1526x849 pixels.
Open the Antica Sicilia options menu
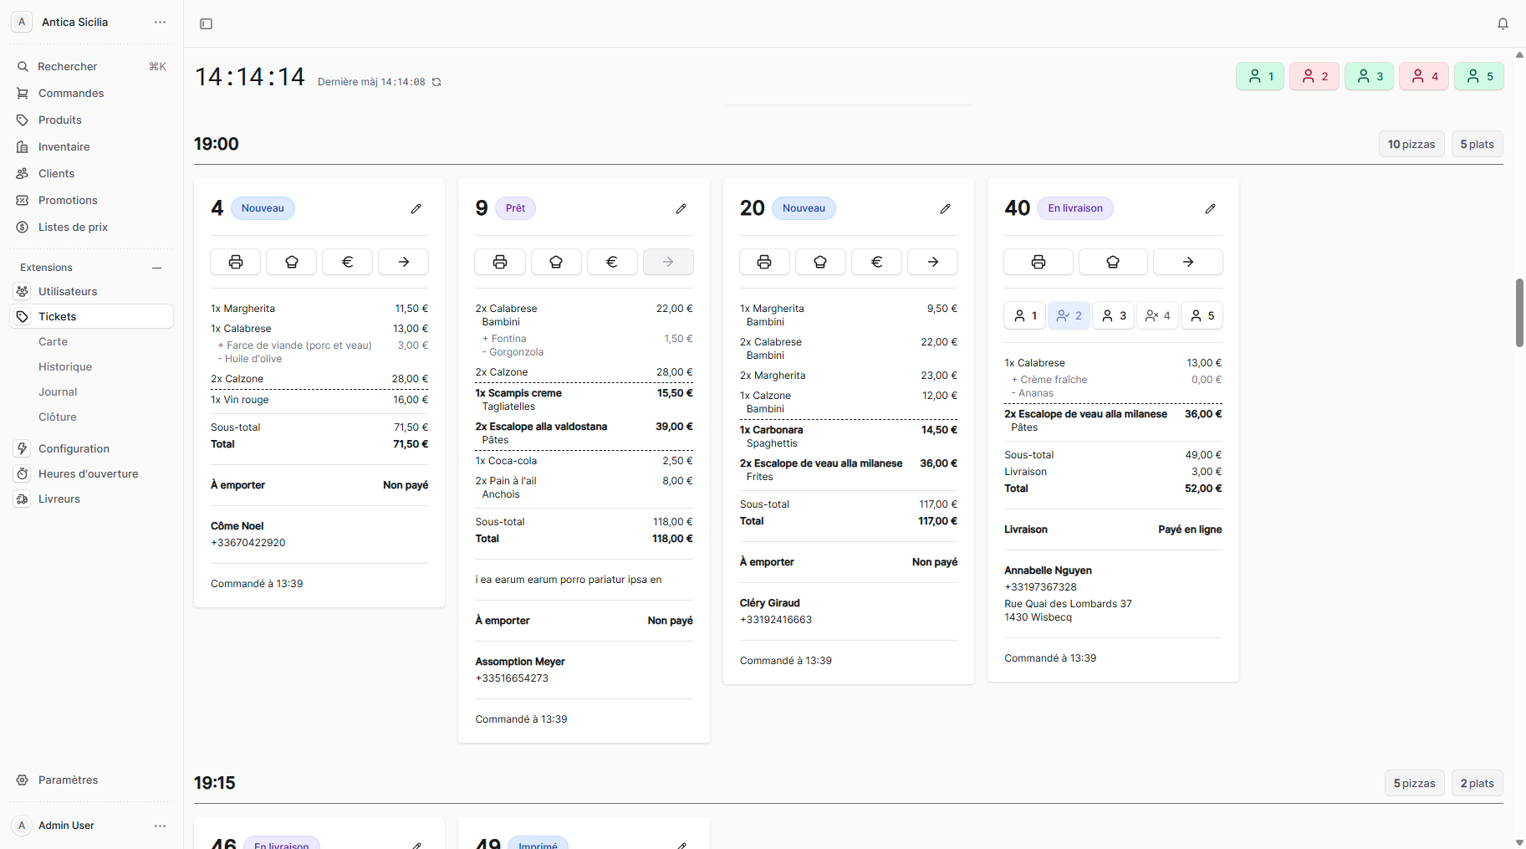pyautogui.click(x=160, y=22)
